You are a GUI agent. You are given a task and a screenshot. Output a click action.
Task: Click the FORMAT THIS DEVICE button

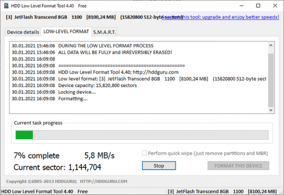pos(239,166)
